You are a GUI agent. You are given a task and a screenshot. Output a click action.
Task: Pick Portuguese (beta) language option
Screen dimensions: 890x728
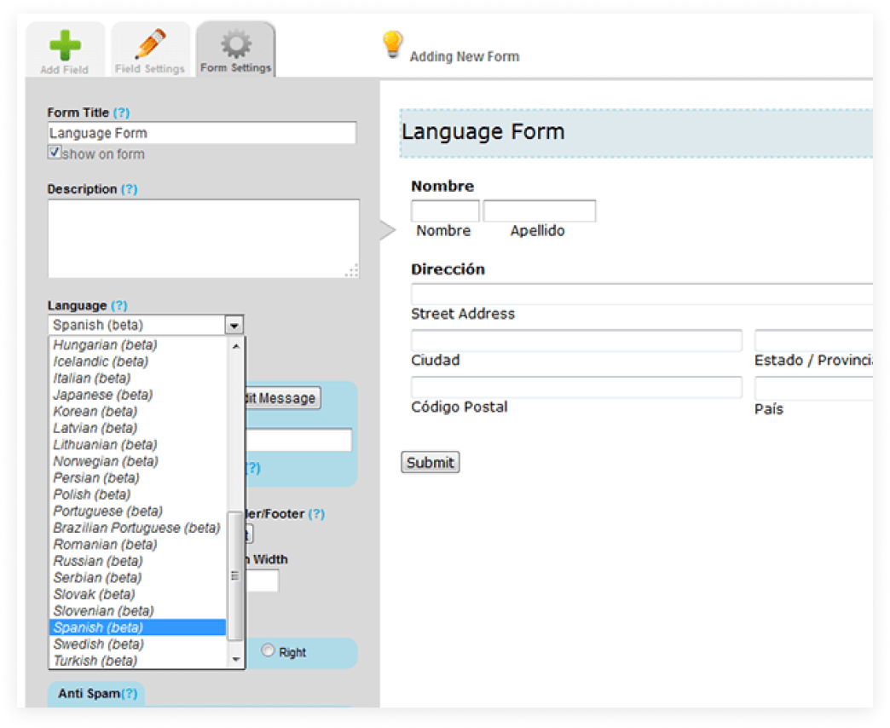coord(108,511)
